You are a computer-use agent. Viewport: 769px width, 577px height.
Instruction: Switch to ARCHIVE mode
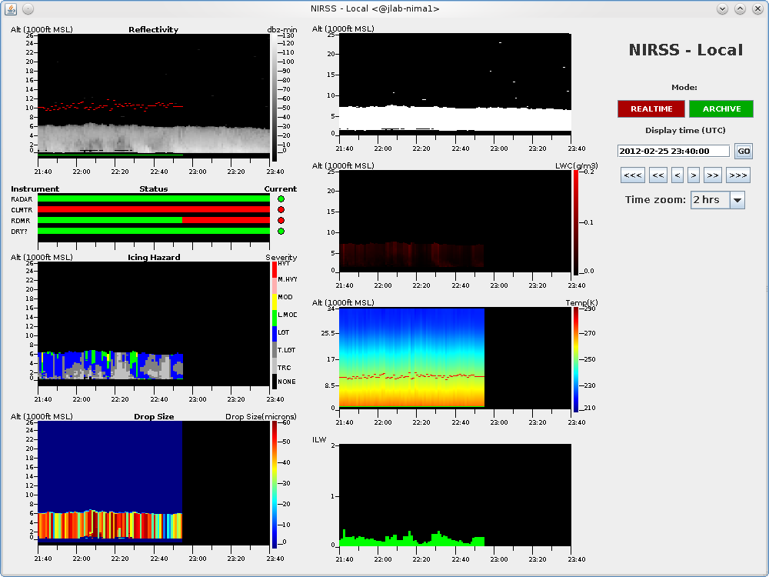721,109
